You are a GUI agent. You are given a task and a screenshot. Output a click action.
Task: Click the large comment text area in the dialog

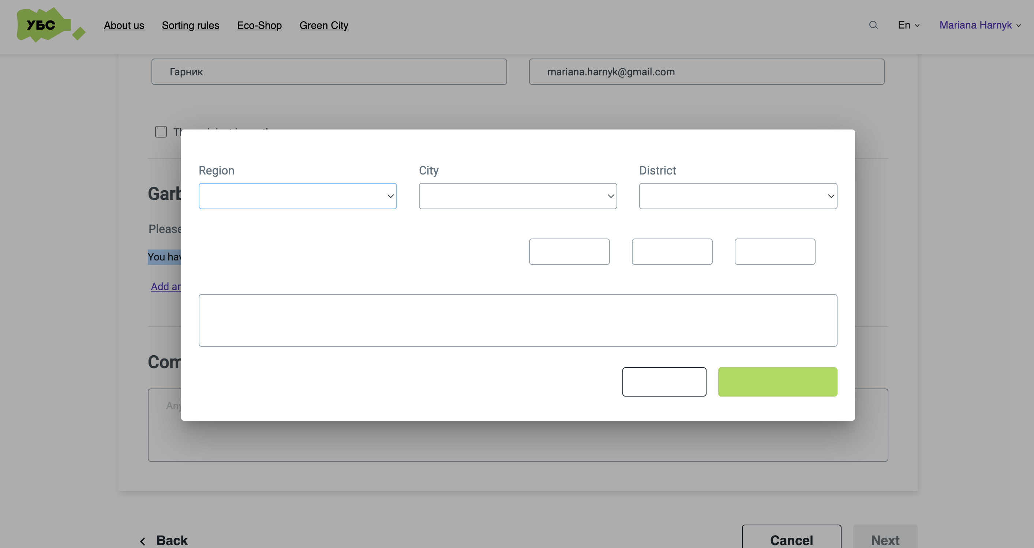tap(518, 320)
